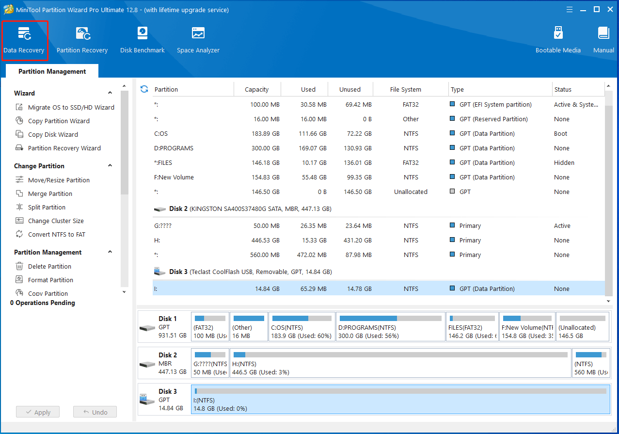Click Migrate OS to SSD/HD Wizard

point(71,107)
